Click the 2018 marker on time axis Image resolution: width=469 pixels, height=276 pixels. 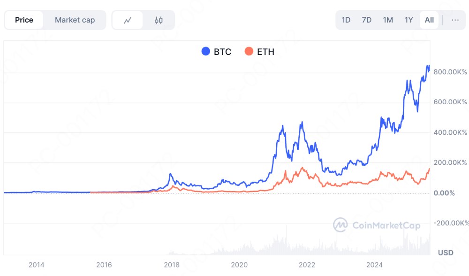point(172,265)
